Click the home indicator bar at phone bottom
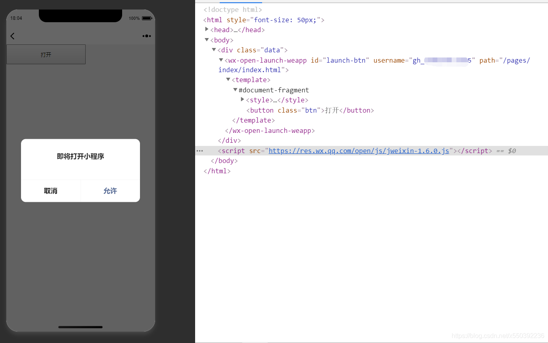 (80, 327)
